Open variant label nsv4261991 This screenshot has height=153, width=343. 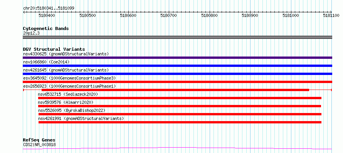[81, 118]
